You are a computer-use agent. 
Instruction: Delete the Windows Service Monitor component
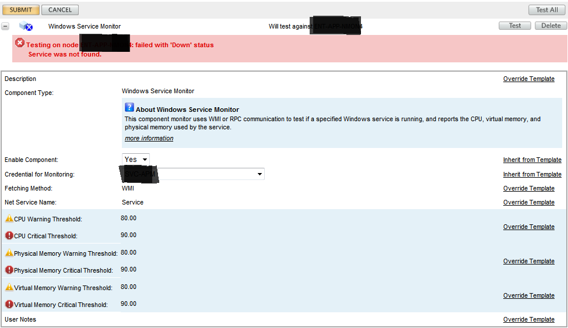coord(551,26)
